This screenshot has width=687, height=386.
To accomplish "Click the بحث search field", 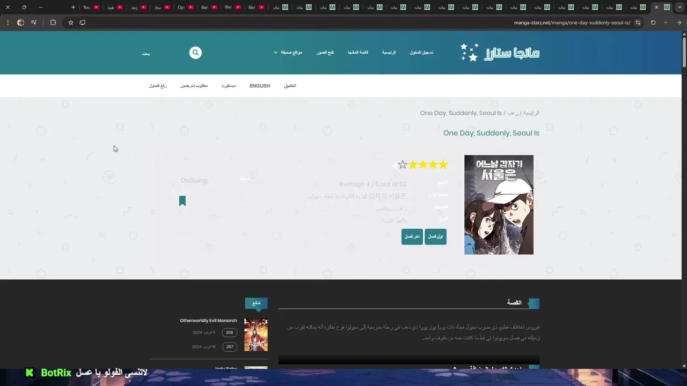I will pos(146,54).
